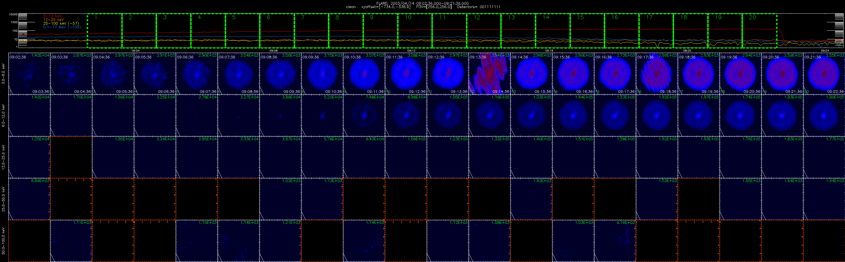The image size is (845, 262).
Task: Click the blue 0.1-17 MeV (-109) legend entry
Action: pyautogui.click(x=62, y=27)
